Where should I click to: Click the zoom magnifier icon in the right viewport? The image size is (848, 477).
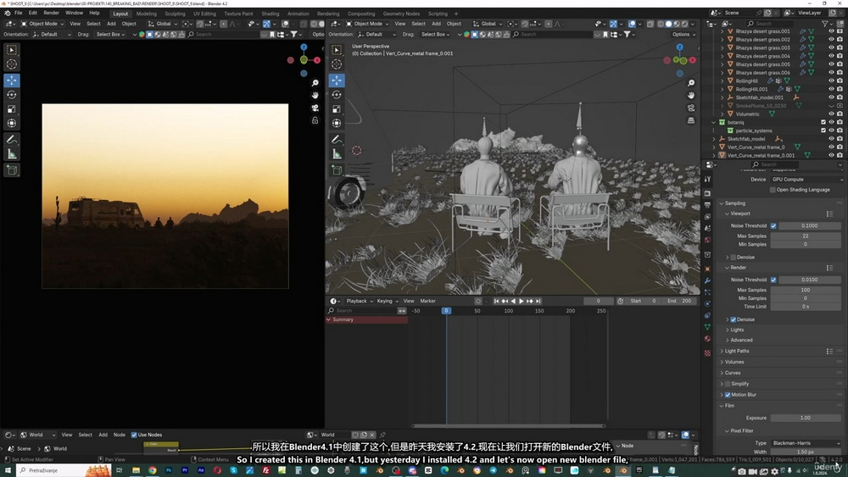point(690,83)
